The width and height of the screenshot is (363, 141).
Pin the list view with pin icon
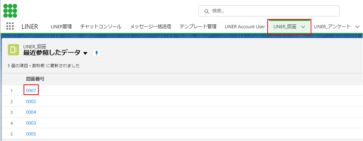tap(96, 53)
